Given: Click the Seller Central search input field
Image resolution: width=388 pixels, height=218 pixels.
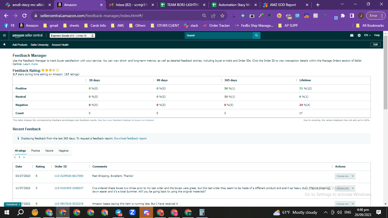Looking at the screenshot, I should point(219,35).
